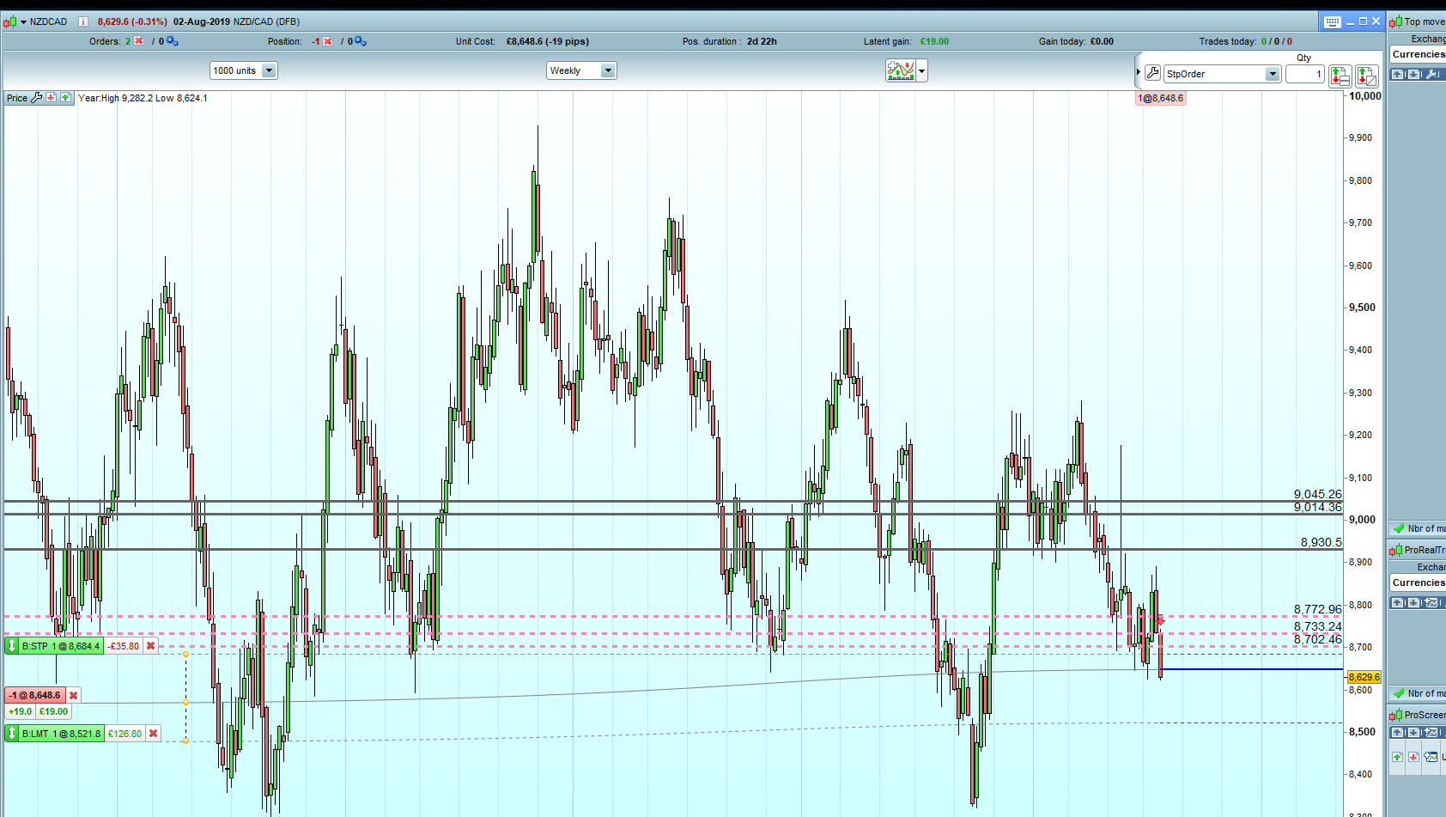Viewport: 1446px width, 817px height.
Task: Cancel all pending orders with the red X
Action: coord(138,41)
